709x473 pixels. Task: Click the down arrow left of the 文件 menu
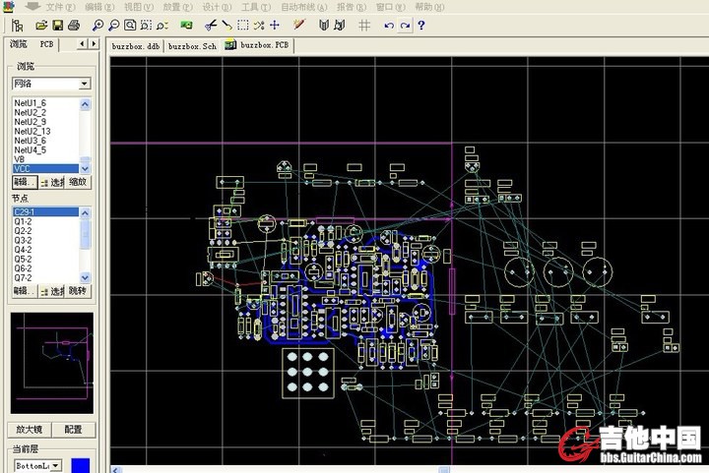32,6
